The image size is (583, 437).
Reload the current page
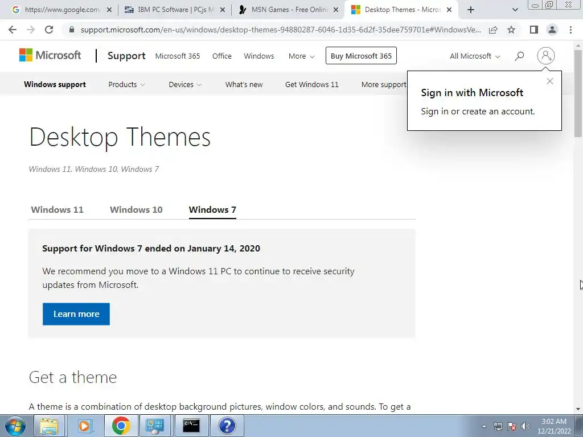pyautogui.click(x=49, y=30)
